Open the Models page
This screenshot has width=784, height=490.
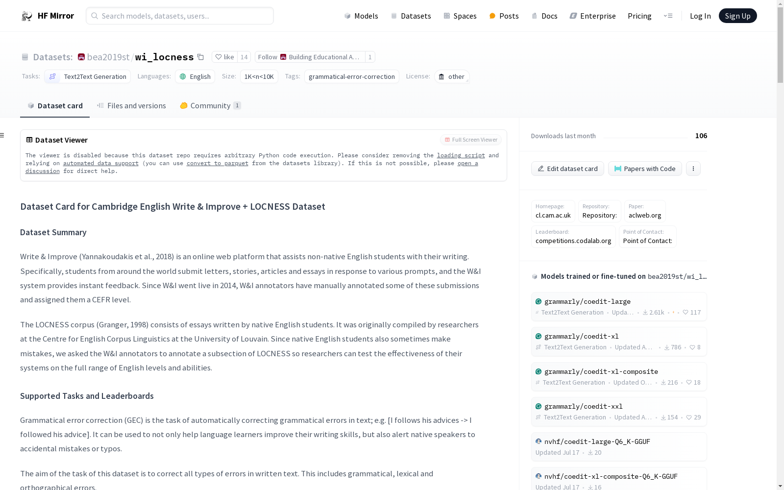tap(361, 16)
